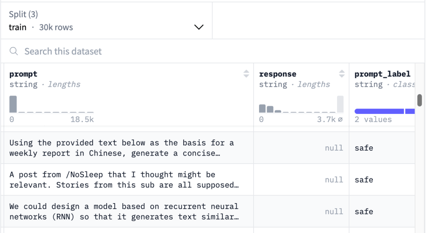
Task: Select the /NoSleep post prompt row
Action: click(121, 180)
